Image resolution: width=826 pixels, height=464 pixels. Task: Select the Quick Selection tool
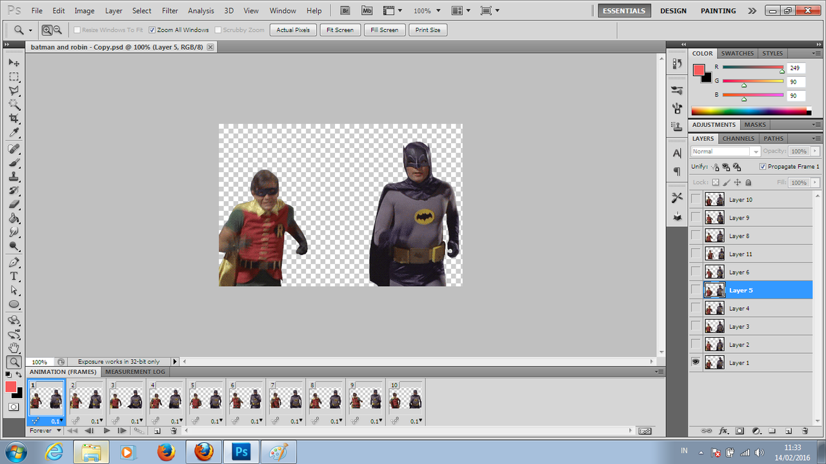(x=14, y=104)
